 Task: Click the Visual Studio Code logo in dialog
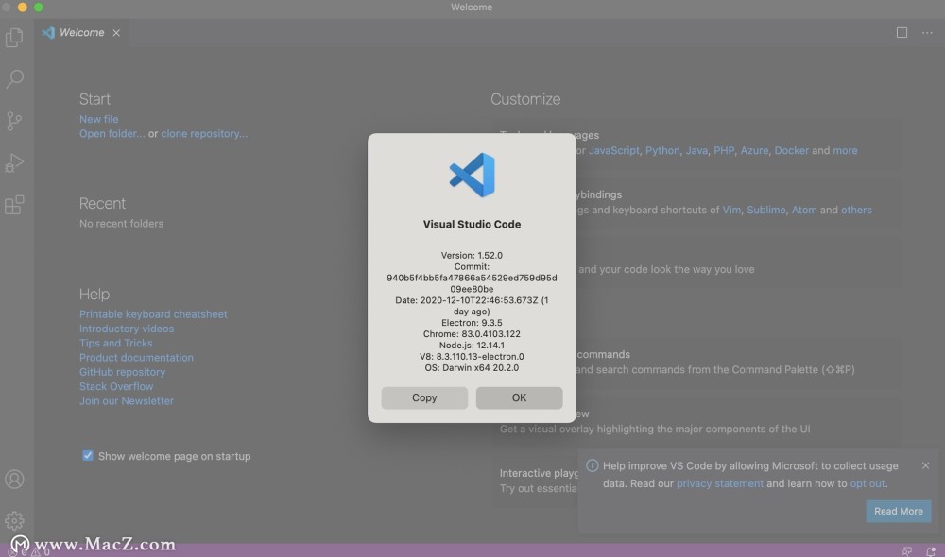tap(472, 175)
